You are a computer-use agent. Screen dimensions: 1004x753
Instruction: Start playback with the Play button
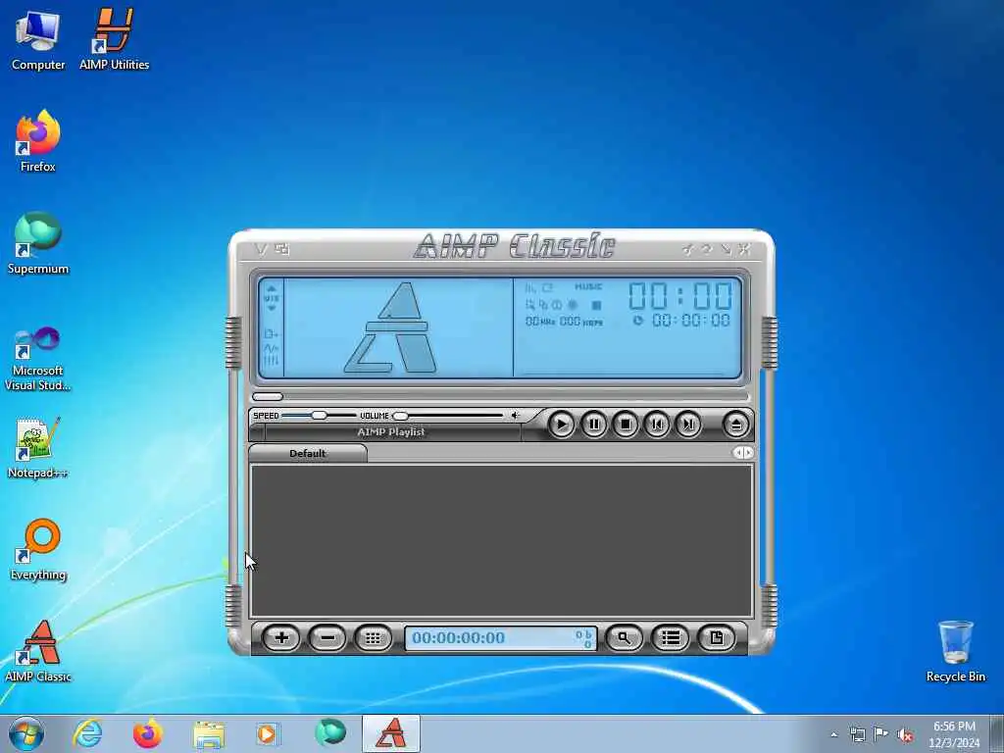coord(562,424)
